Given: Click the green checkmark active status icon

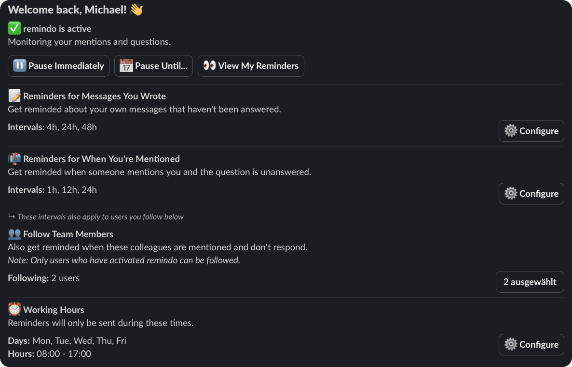Looking at the screenshot, I should 14,29.
